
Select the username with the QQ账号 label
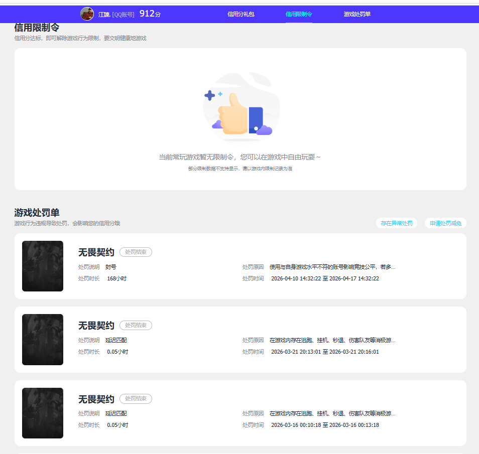(116, 15)
